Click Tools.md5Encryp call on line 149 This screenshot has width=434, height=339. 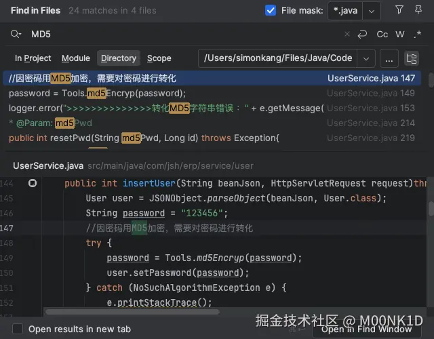tap(204, 258)
